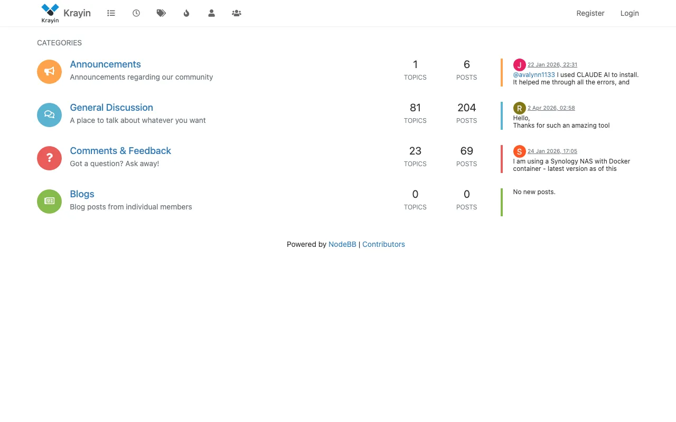
Task: Click the red question mark category icon
Action: 49,158
